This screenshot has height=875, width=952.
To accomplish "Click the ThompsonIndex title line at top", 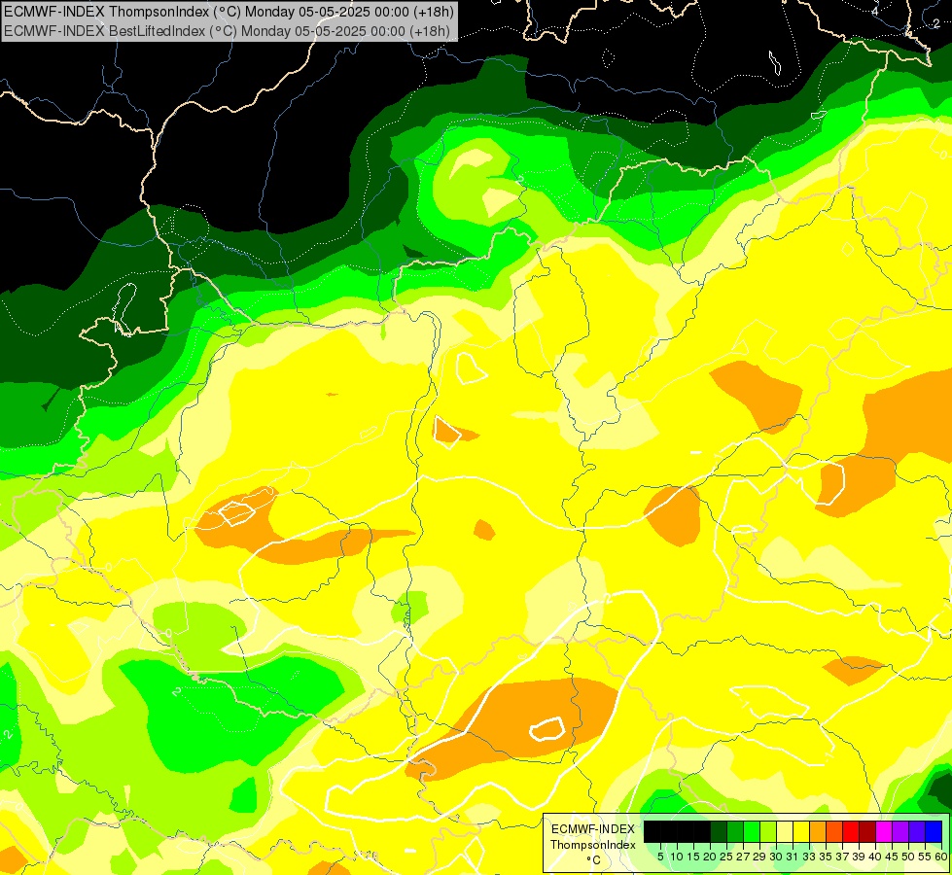I will 229,12.
